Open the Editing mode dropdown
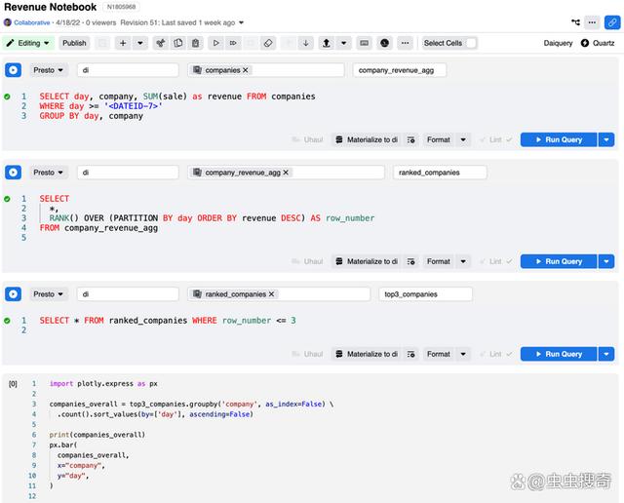This screenshot has width=624, height=503. (x=28, y=43)
